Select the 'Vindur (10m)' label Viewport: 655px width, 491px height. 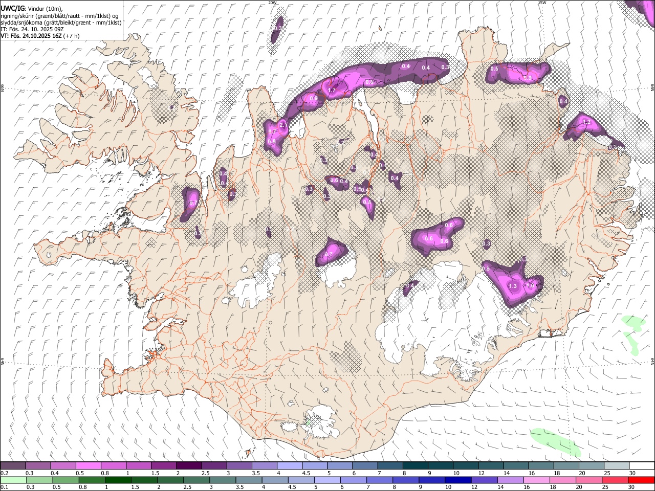pos(45,9)
